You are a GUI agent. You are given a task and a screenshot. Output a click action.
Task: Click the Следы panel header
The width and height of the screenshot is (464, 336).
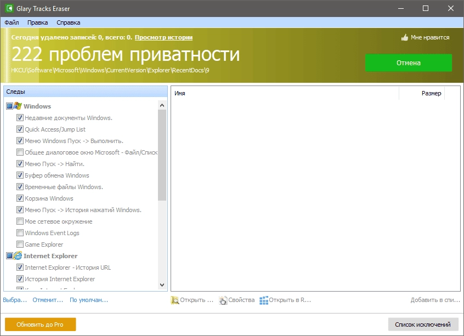(86, 92)
